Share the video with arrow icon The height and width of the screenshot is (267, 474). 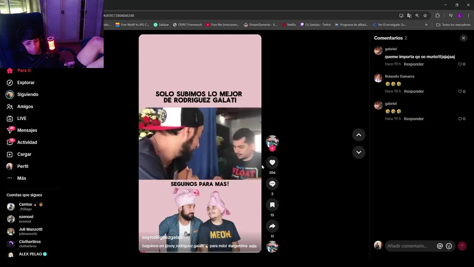click(272, 226)
